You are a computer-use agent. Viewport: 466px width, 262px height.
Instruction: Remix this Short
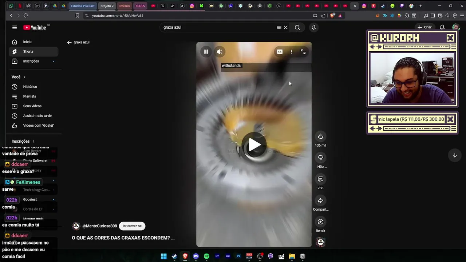coord(320,222)
